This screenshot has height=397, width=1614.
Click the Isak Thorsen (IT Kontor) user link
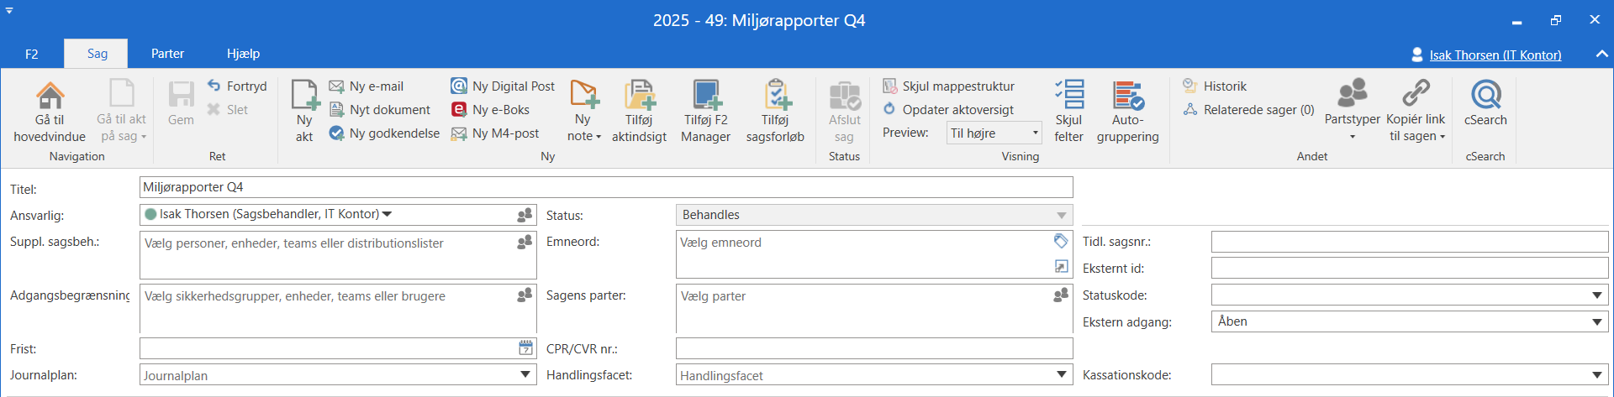tap(1495, 55)
